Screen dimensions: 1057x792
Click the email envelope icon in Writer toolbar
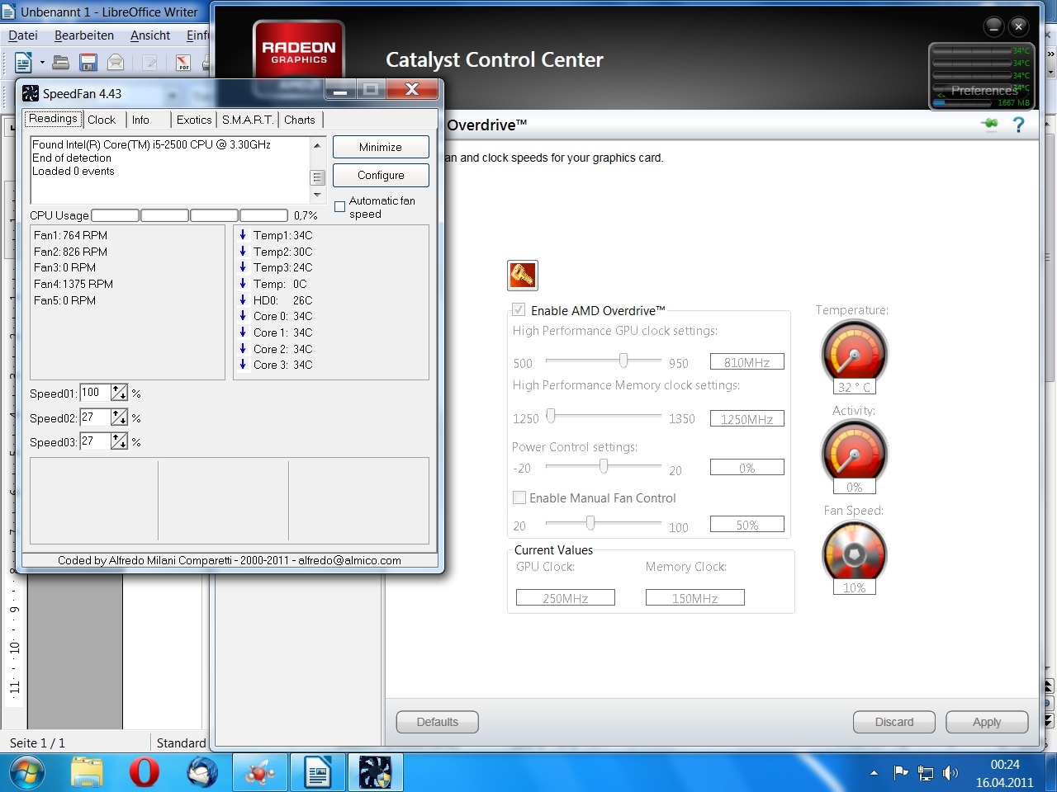tap(116, 62)
